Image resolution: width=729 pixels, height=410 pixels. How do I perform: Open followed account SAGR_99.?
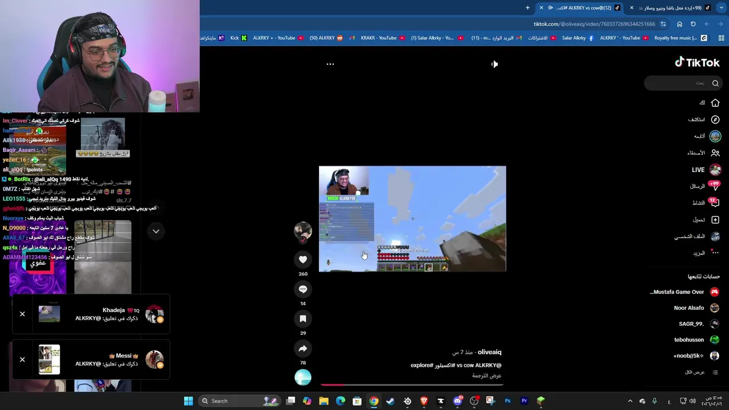[x=699, y=324]
